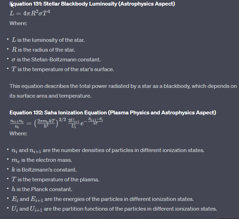Click the Equation 131 Stellar Blackbody Luminosity heading
The image size is (239, 219).
click(x=92, y=4)
